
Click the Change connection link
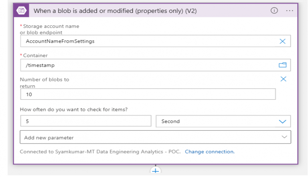tap(210, 152)
